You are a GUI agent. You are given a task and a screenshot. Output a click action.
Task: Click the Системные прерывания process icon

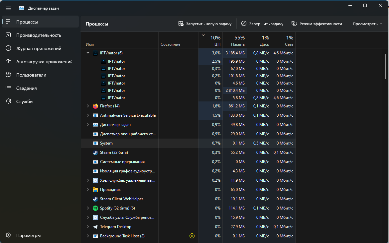point(95,161)
